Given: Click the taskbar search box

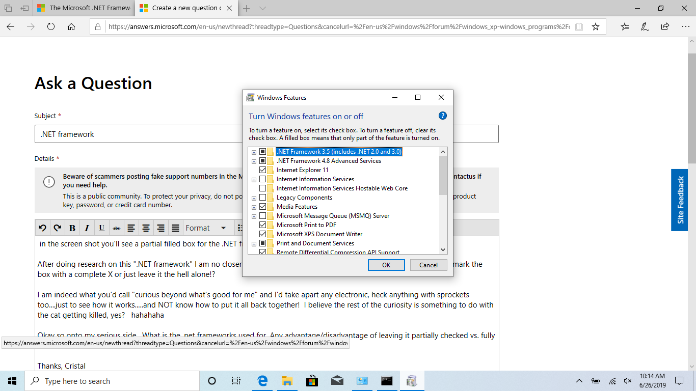Looking at the screenshot, I should tap(112, 381).
